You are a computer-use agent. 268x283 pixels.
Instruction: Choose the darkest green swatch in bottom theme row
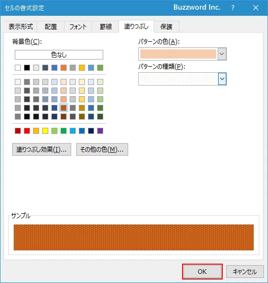pos(100,117)
